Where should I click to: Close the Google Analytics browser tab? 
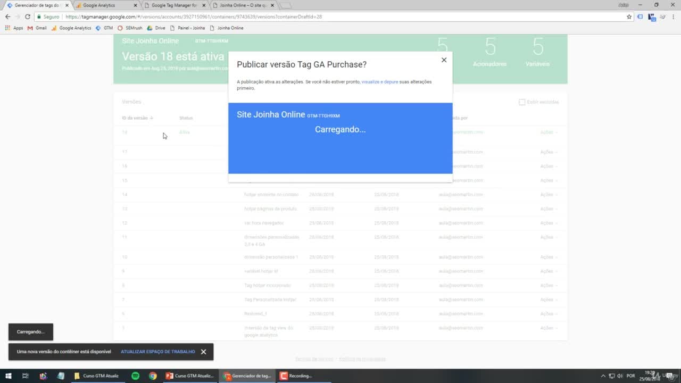[135, 5]
